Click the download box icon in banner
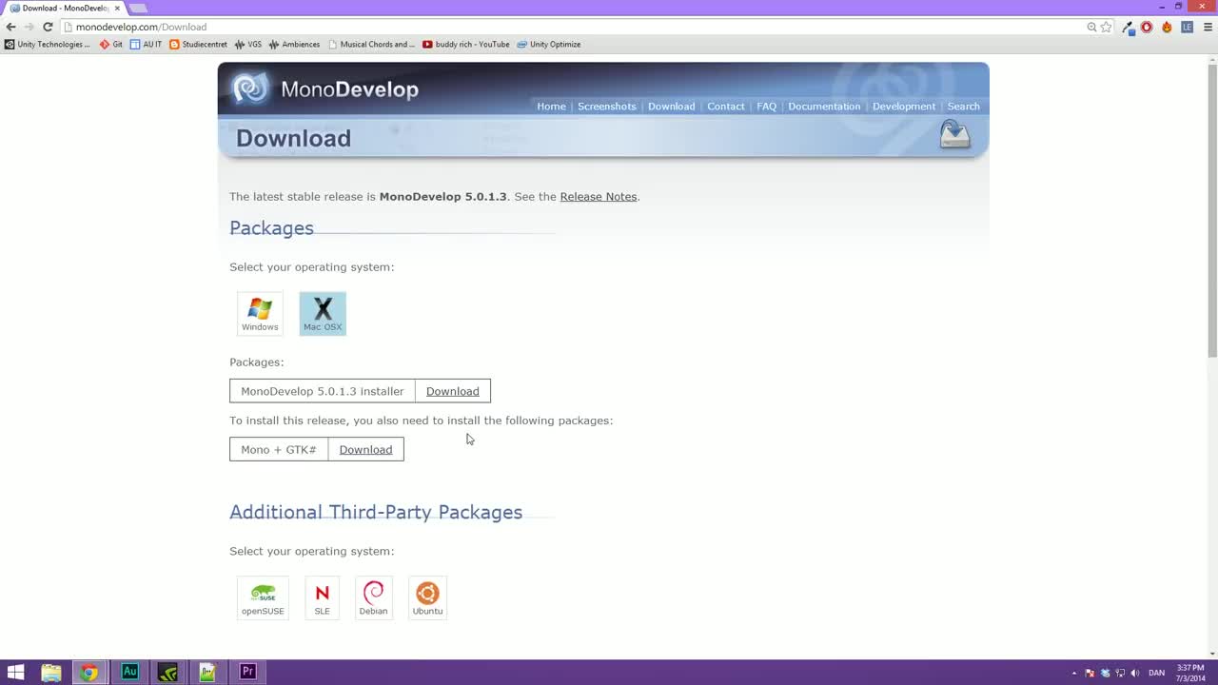Image resolution: width=1218 pixels, height=685 pixels. coord(954,135)
